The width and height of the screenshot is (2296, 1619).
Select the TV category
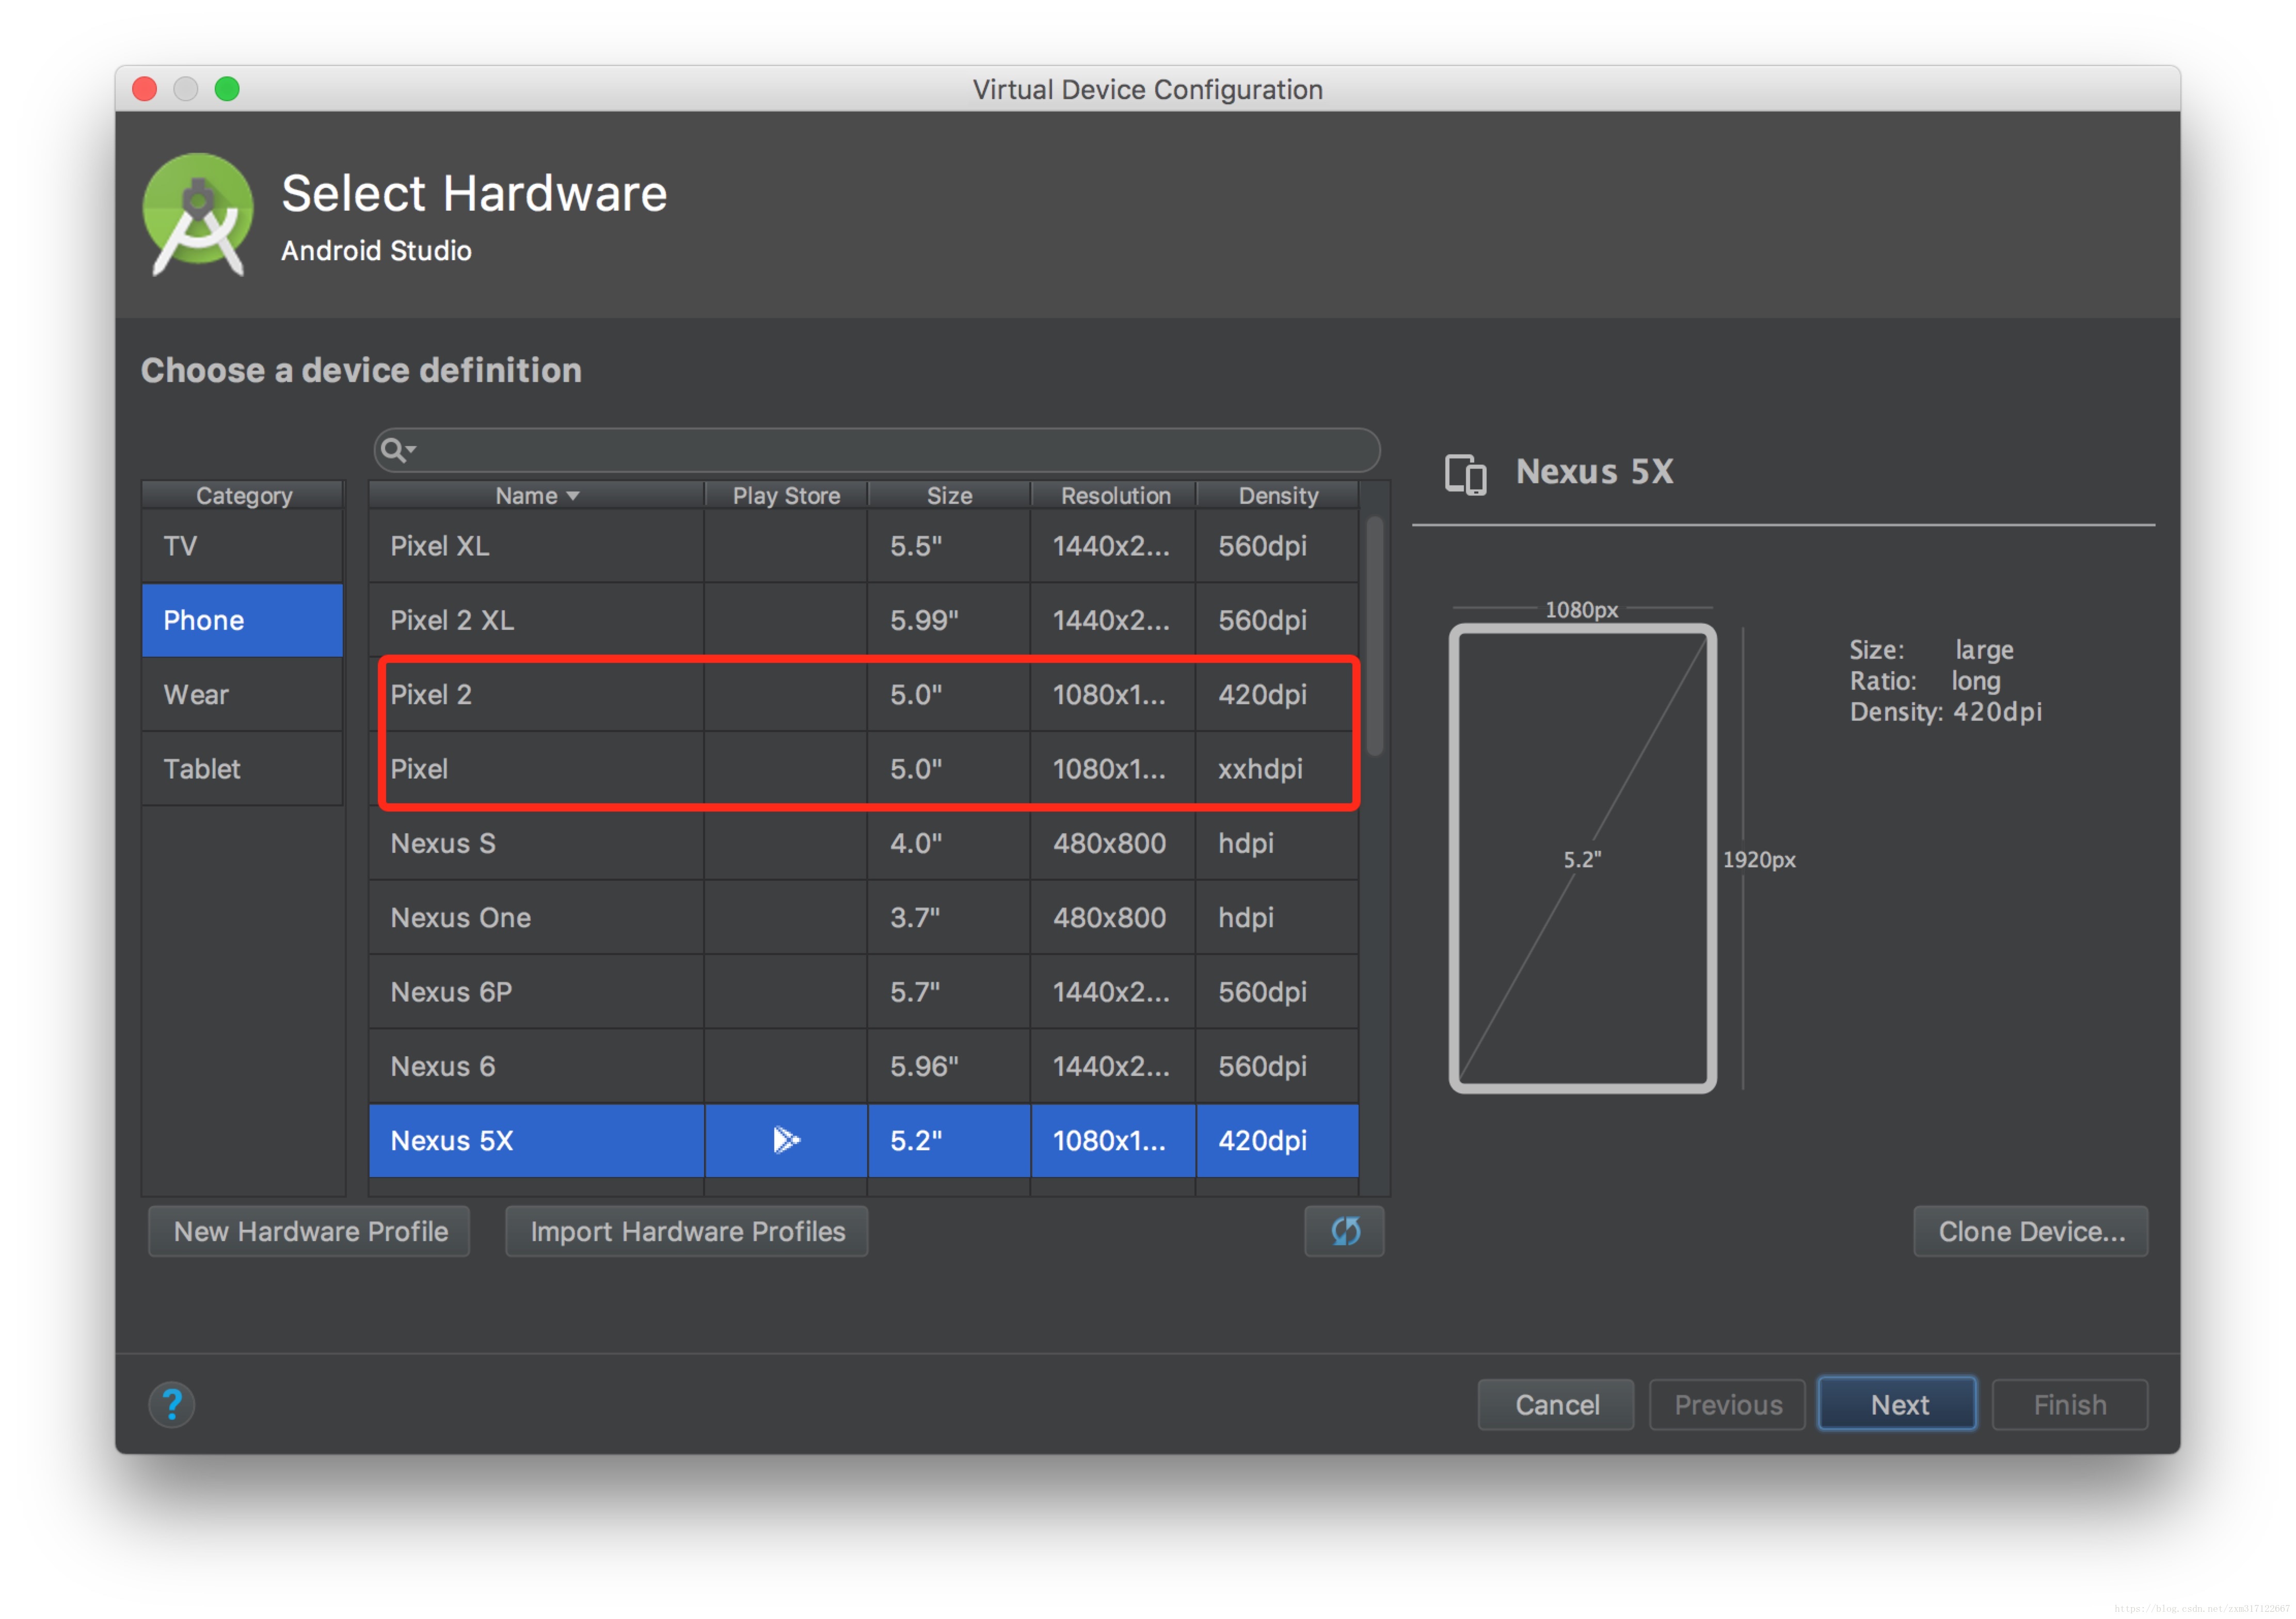180,546
